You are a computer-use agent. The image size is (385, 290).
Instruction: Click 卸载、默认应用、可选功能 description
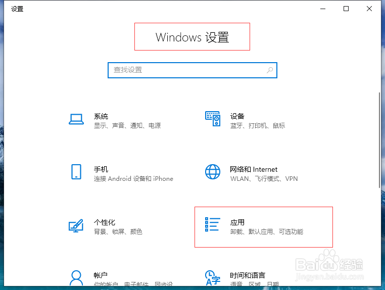point(267,231)
